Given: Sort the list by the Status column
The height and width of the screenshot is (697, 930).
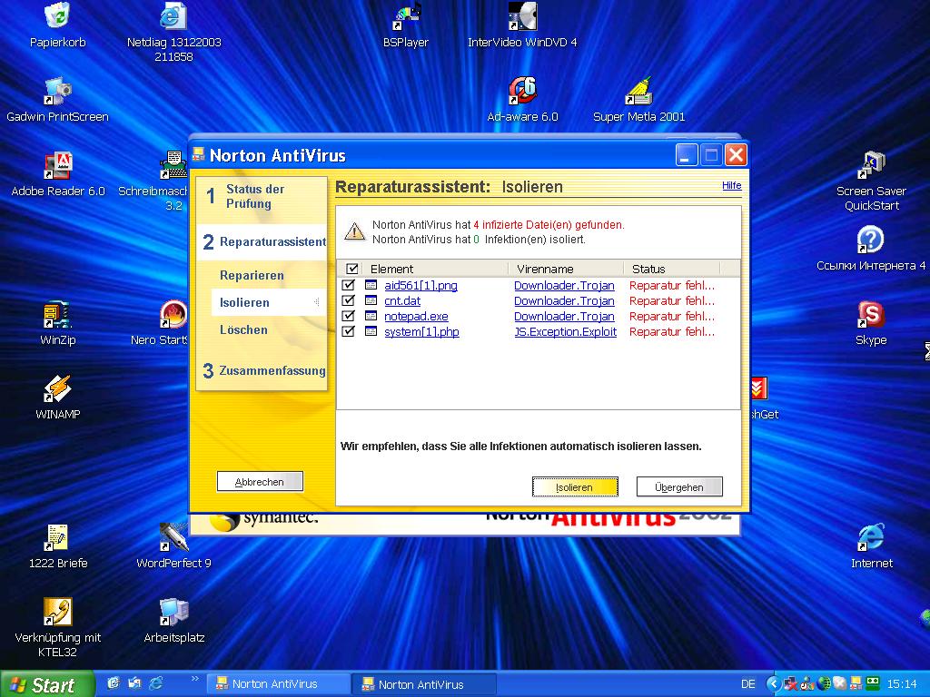Looking at the screenshot, I should pos(671,269).
